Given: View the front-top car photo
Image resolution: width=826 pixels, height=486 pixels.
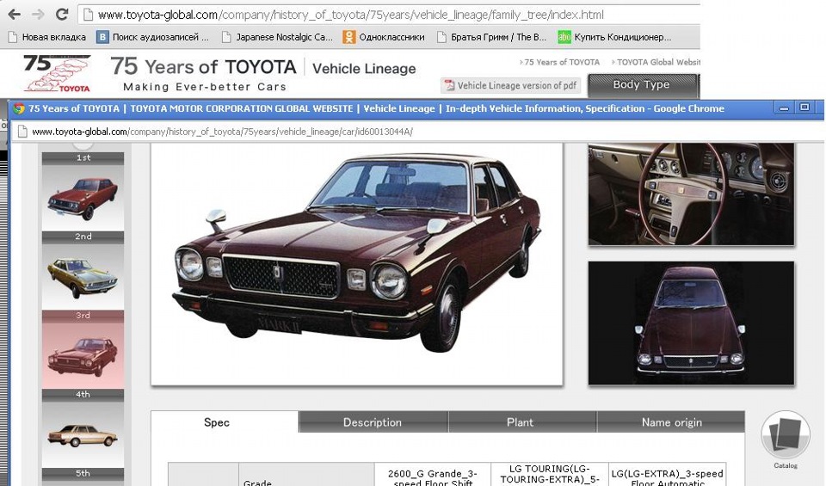Looking at the screenshot, I should click(691, 323).
